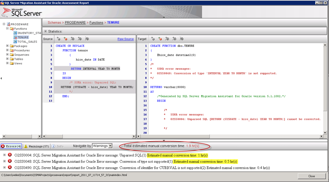Click the Tables folder icon

(12, 59)
